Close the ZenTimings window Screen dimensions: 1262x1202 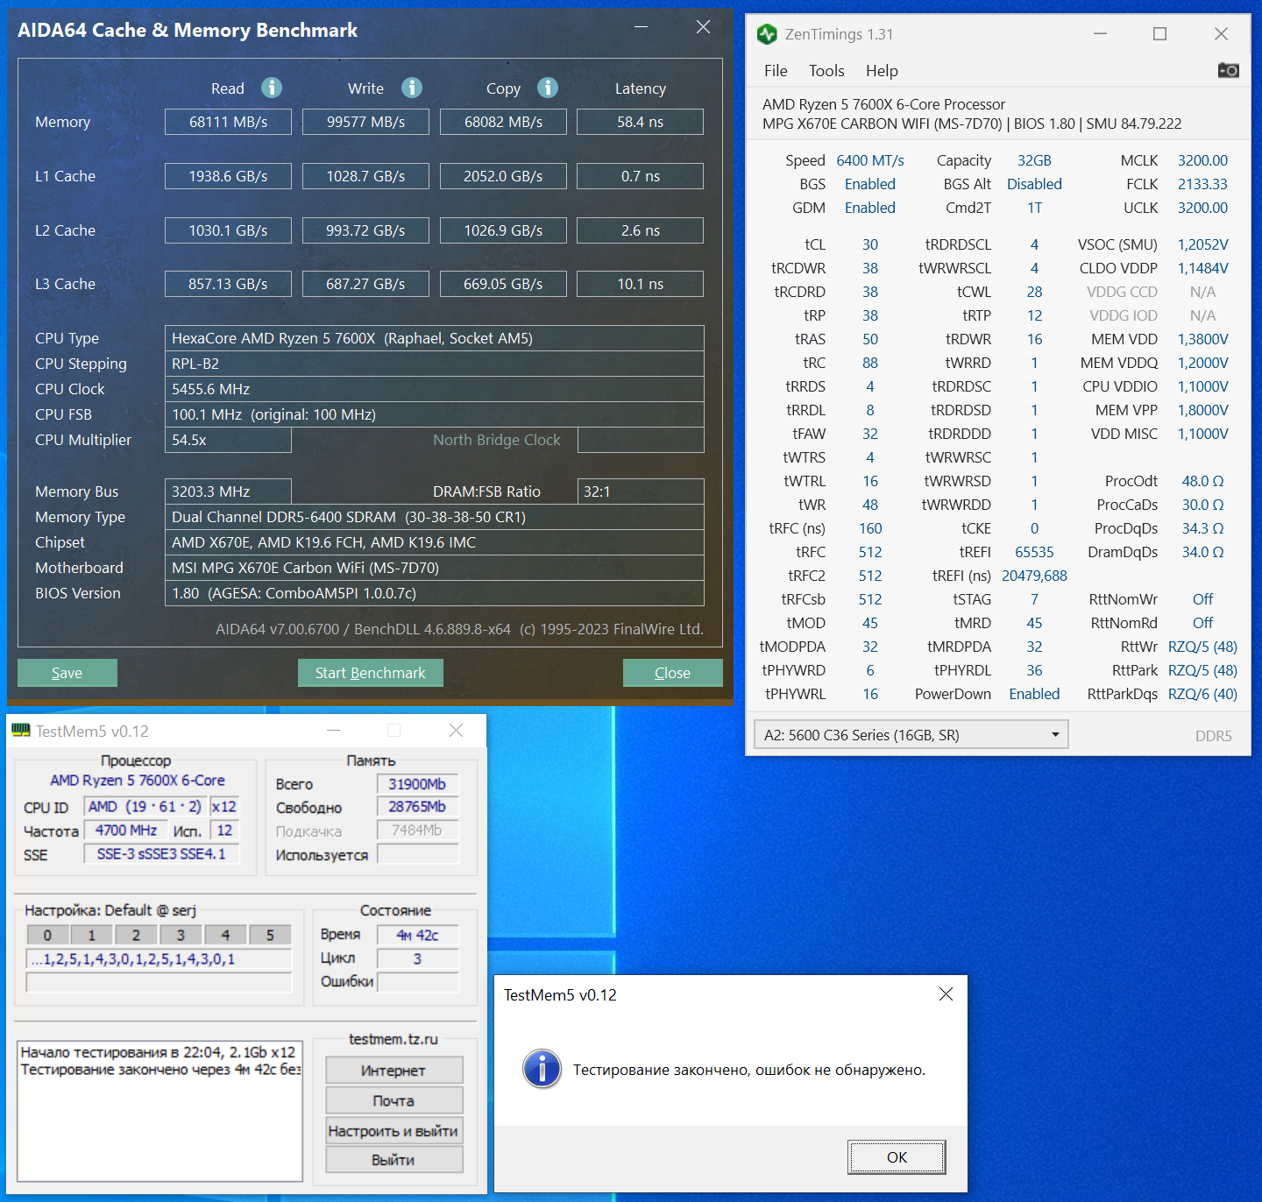tap(1221, 34)
